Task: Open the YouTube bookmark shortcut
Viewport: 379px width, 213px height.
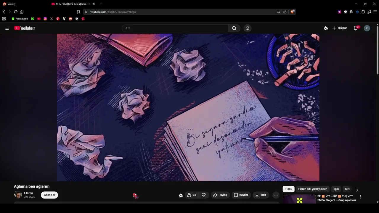Action: (39, 19)
